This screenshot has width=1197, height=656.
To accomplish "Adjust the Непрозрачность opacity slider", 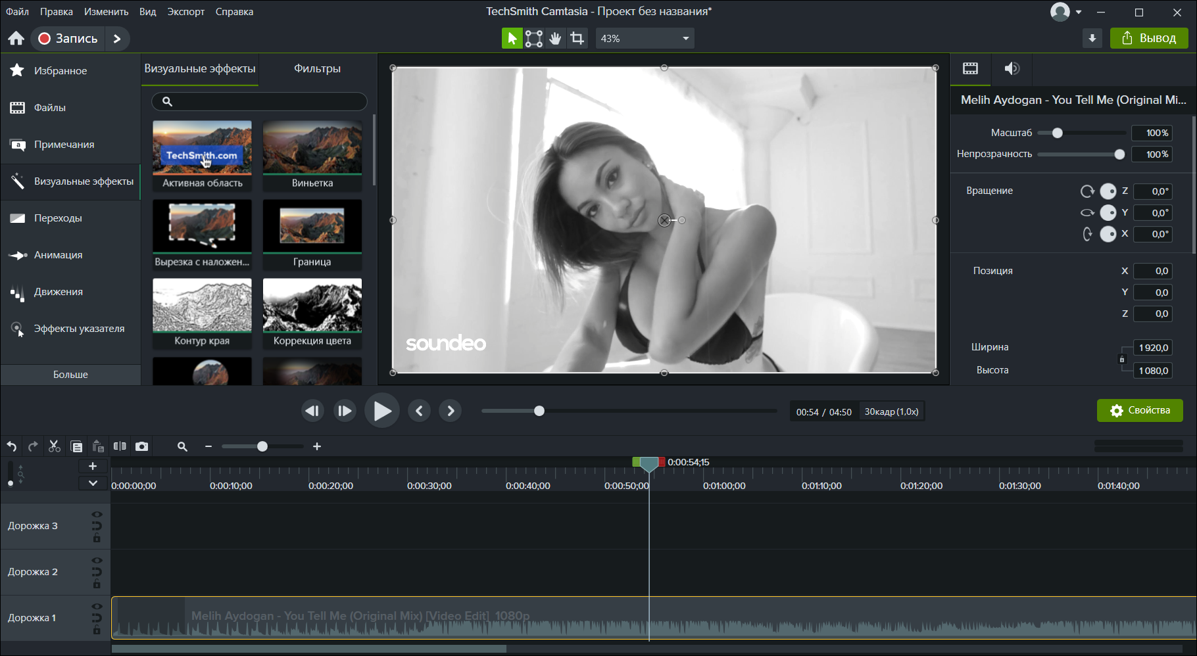I will (x=1119, y=154).
